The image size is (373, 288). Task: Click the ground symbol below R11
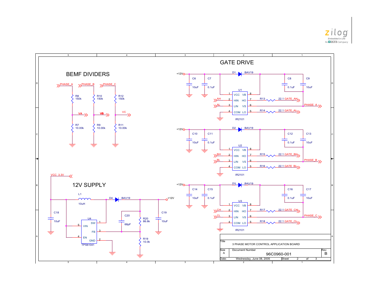click(x=115, y=146)
